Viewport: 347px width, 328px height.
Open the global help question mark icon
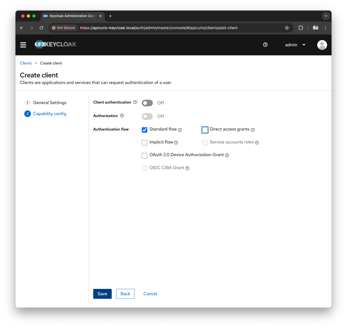click(x=265, y=45)
